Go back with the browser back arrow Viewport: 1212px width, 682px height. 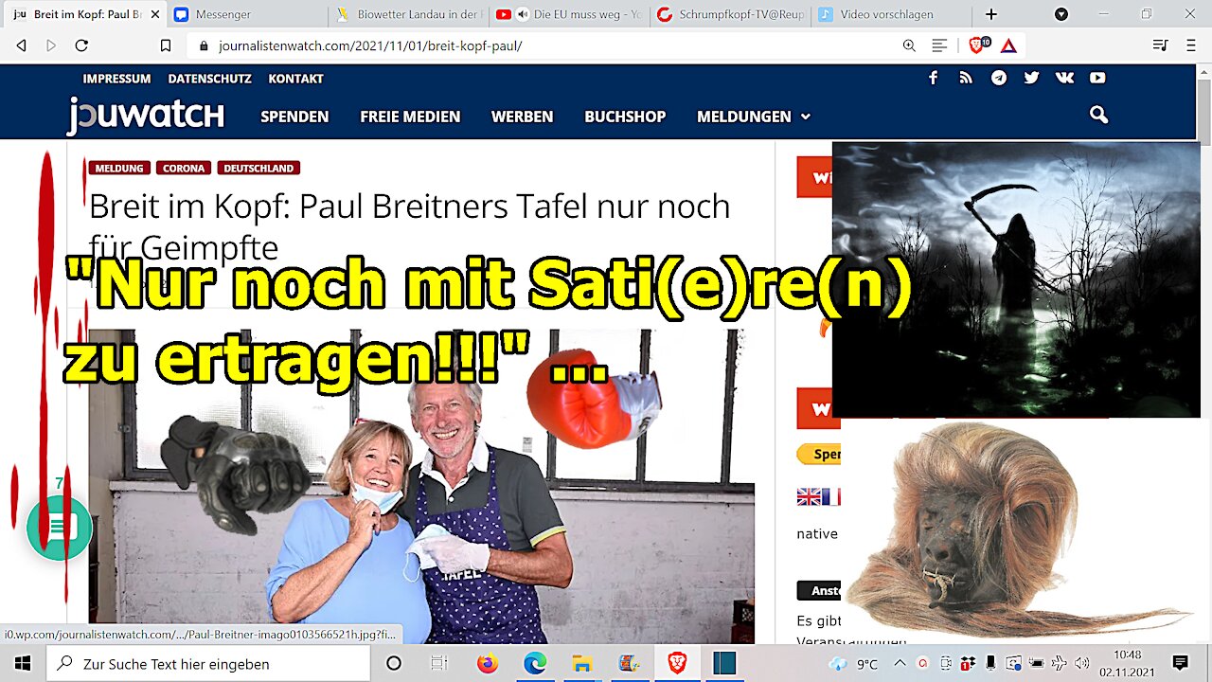coord(22,45)
